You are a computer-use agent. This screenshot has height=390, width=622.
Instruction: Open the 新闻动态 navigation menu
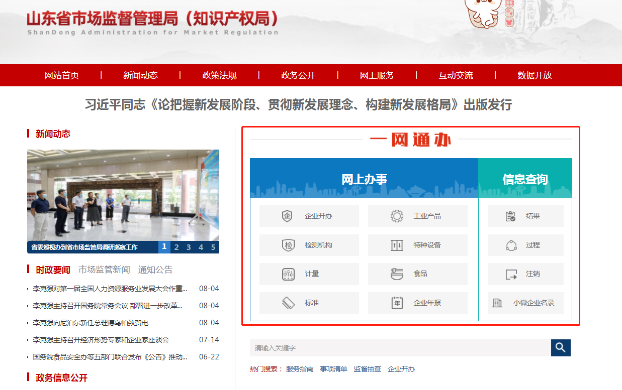click(140, 75)
